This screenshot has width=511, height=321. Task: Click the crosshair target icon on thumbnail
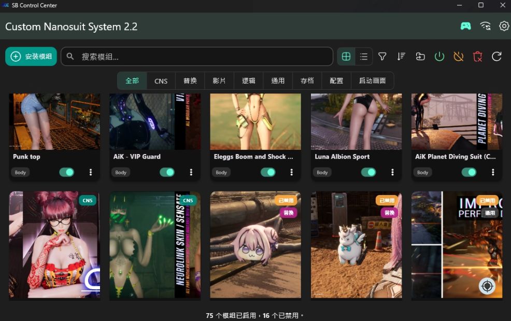point(487,286)
